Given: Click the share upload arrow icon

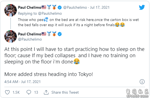Looking at the screenshot, I should (46, 92).
